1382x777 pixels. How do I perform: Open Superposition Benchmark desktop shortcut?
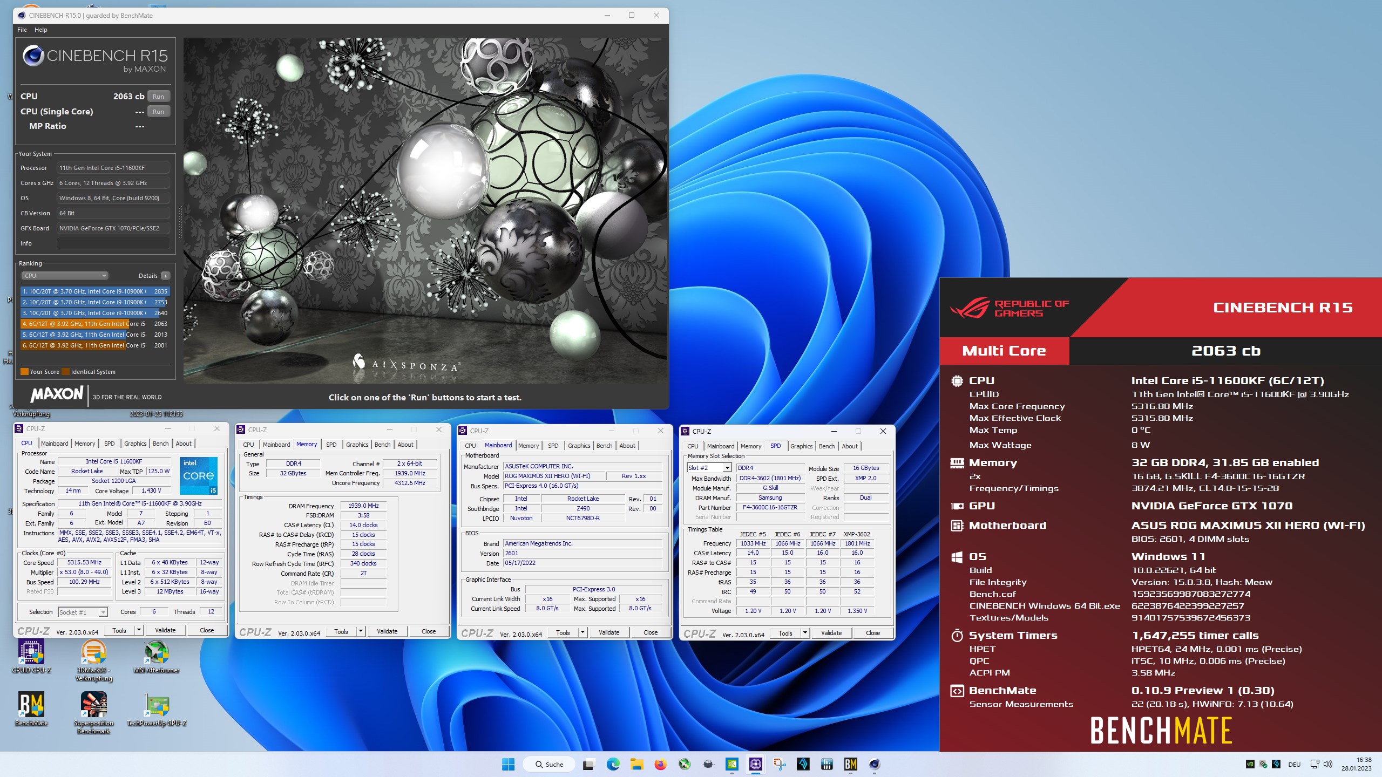[x=93, y=712]
